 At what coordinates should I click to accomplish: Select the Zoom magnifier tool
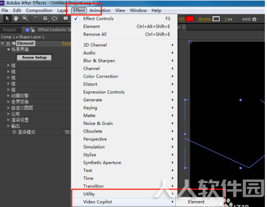[25, 19]
